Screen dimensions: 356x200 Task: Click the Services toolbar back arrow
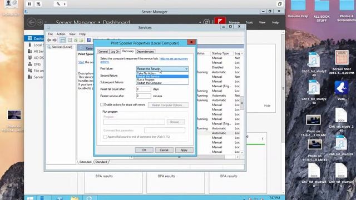coord(49,40)
